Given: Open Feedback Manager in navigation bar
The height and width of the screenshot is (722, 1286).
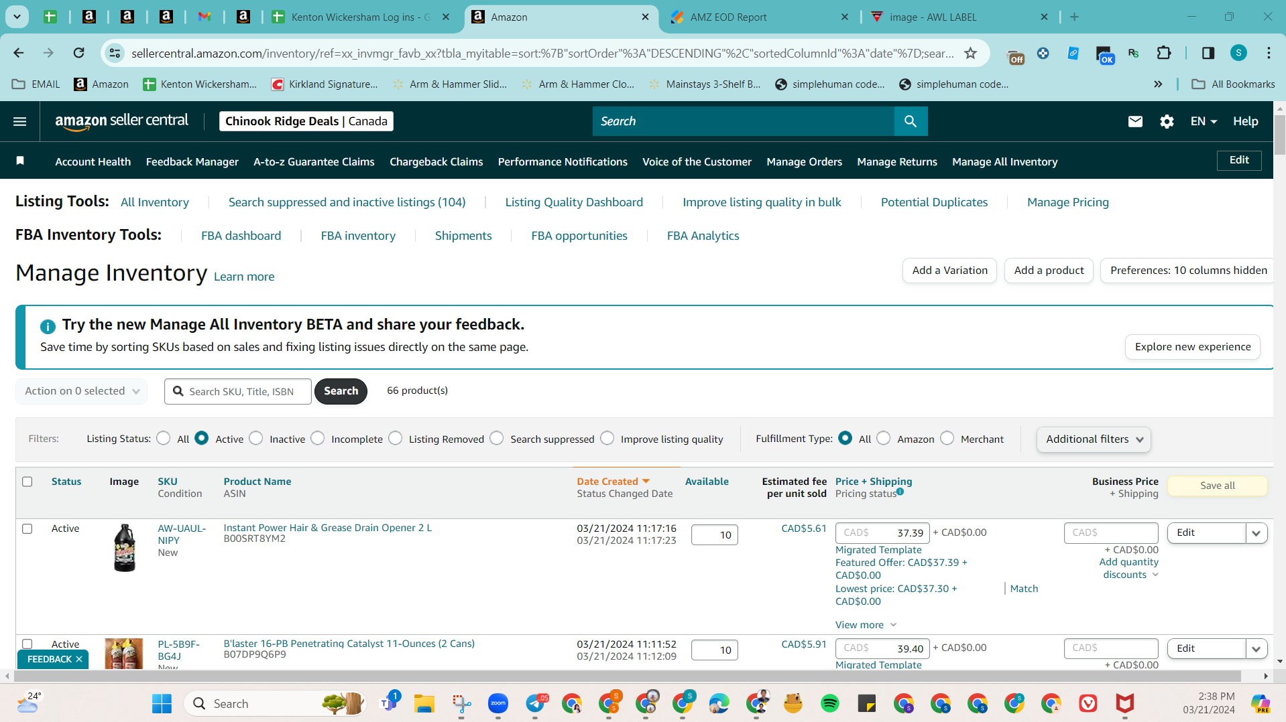Looking at the screenshot, I should click(192, 161).
